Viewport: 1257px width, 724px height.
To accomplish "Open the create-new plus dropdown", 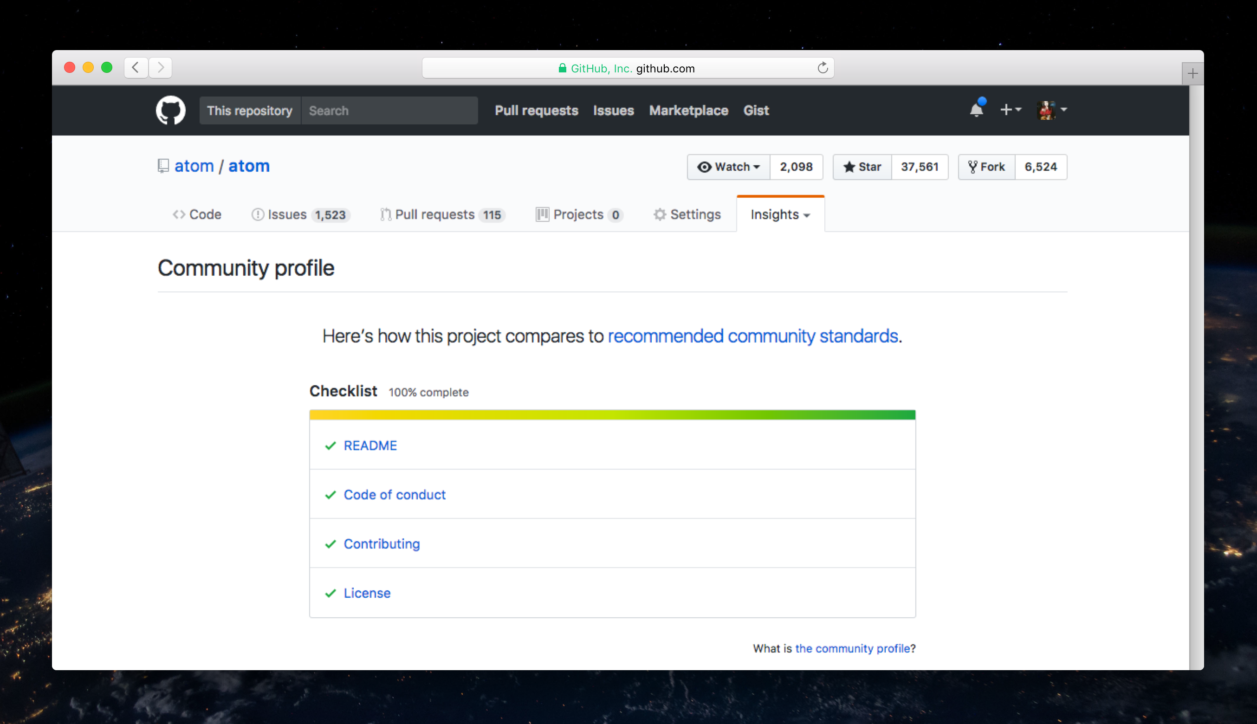I will click(x=1011, y=110).
